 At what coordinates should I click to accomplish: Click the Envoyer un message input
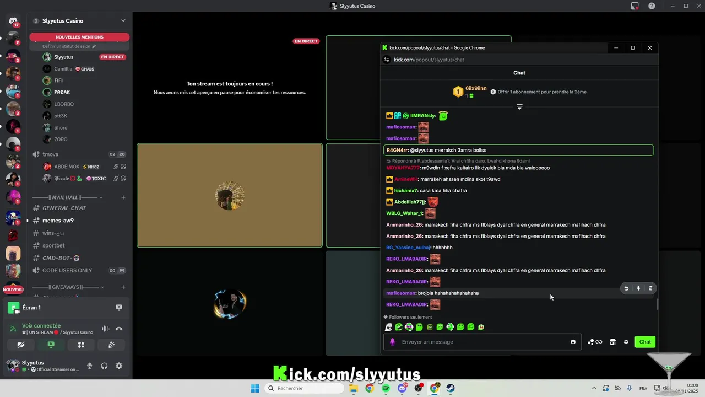click(482, 342)
